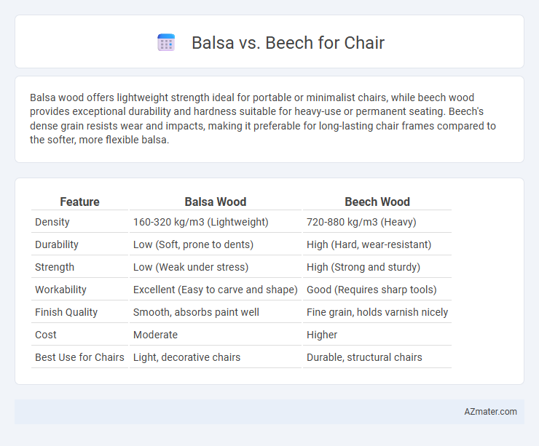Click the calendar grid icon beside the title
539x446 pixels.
coord(166,43)
